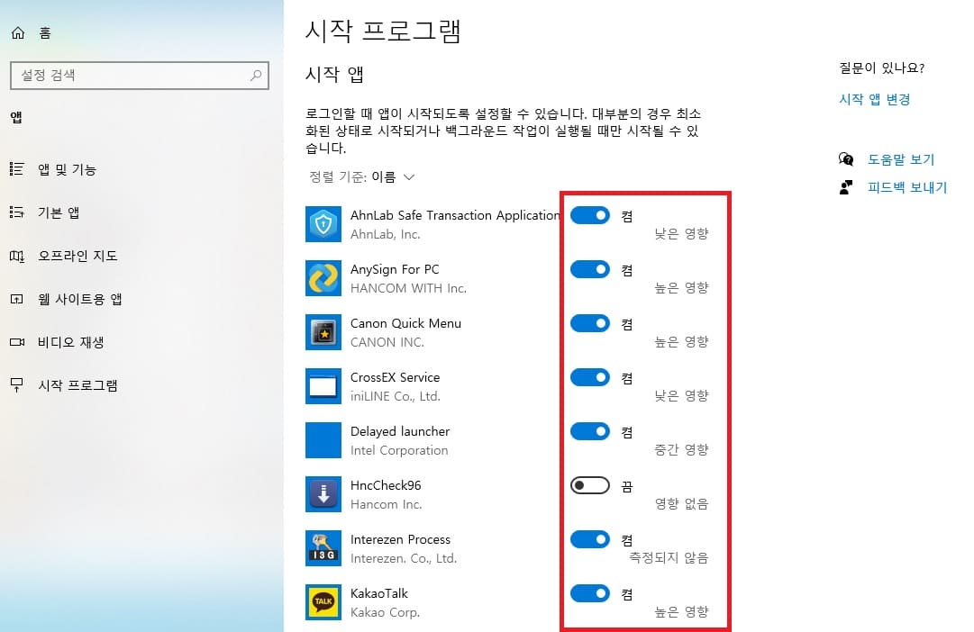
Task: Click the Delayed launcher blue icon
Action: (x=323, y=440)
